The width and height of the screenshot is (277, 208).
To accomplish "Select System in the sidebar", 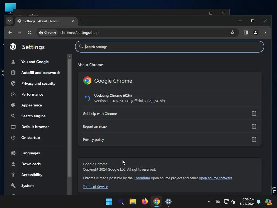I will [27, 186].
